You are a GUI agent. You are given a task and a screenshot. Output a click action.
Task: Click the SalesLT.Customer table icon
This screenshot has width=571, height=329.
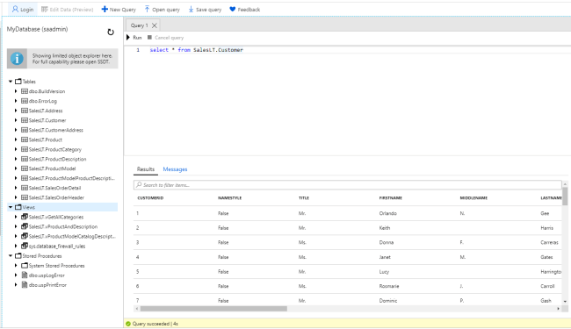pyautogui.click(x=25, y=120)
